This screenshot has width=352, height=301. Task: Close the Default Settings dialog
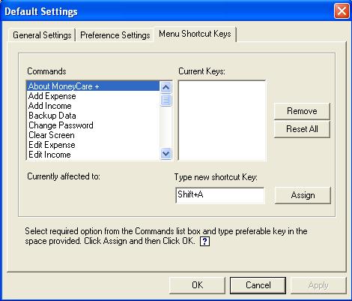(x=342, y=11)
